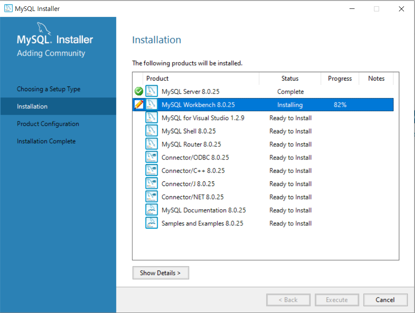Click Ready to Install status for Connector/J
This screenshot has width=415, height=313.
coord(290,184)
